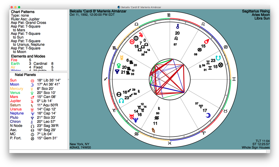The image size is (279, 167).
Task: Select the Mars label in Natal Planets
Action: coord(14,97)
